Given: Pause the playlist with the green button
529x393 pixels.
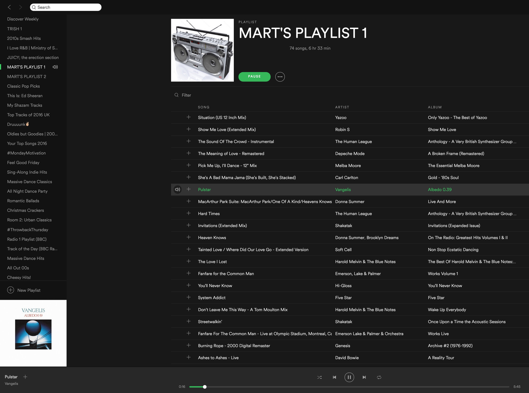Looking at the screenshot, I should tap(254, 76).
